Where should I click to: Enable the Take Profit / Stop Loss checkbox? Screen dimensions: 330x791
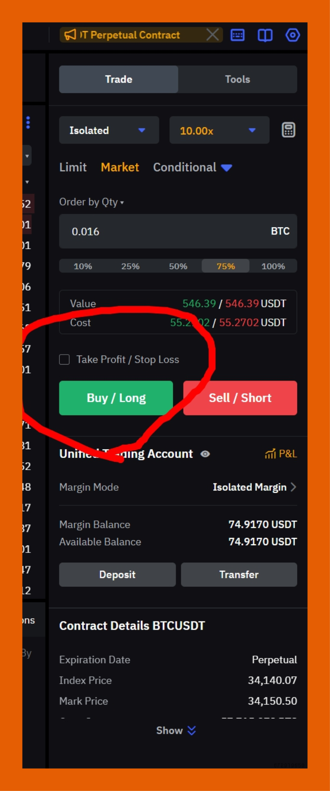(65, 360)
